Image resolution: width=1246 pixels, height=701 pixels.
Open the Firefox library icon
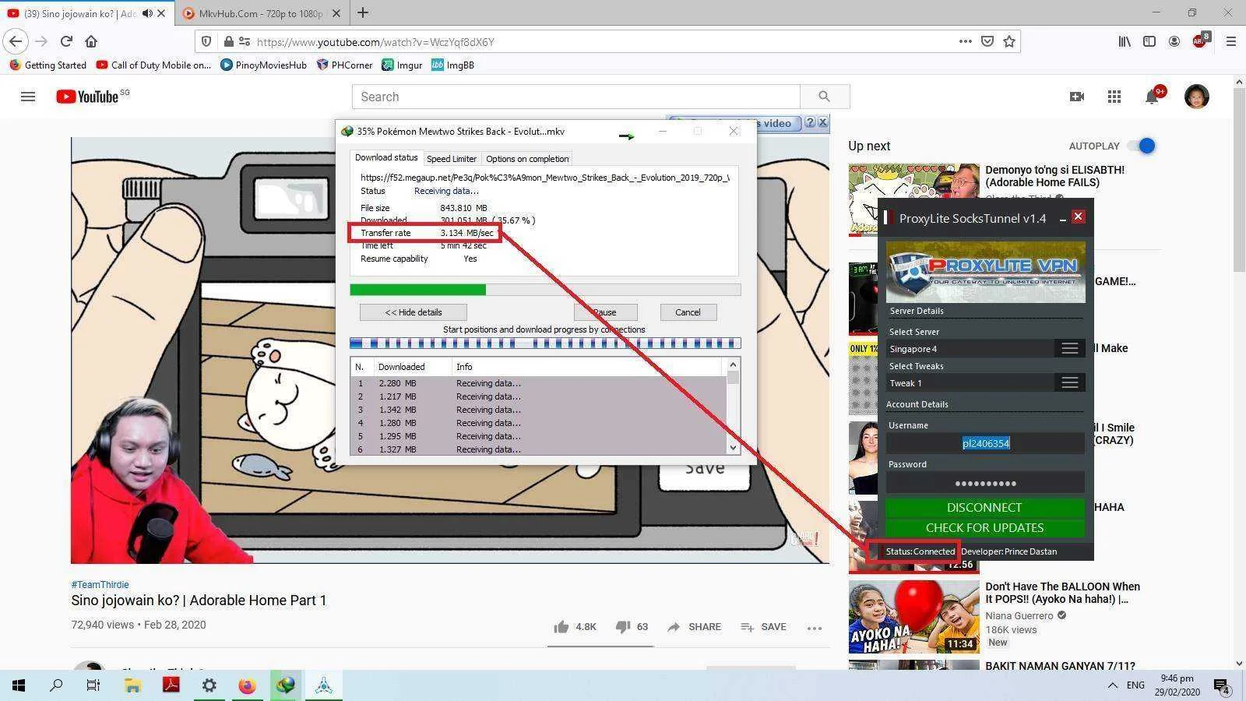(1125, 41)
